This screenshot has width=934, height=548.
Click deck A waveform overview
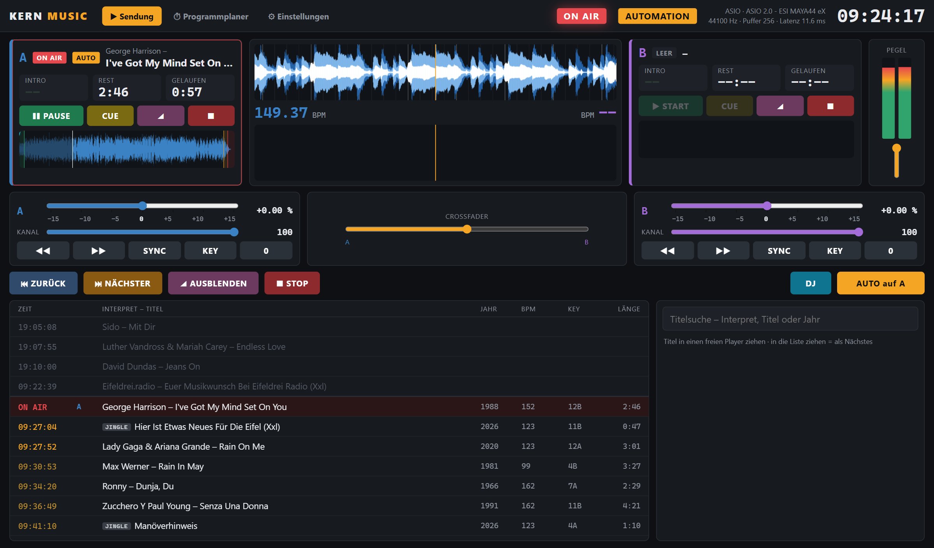(x=127, y=149)
